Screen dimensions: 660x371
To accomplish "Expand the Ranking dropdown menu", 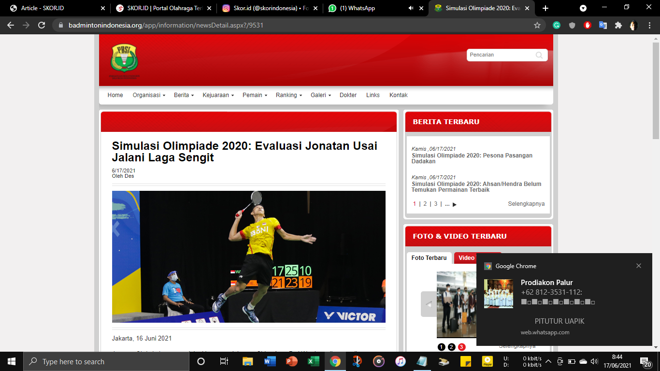I will (x=289, y=95).
